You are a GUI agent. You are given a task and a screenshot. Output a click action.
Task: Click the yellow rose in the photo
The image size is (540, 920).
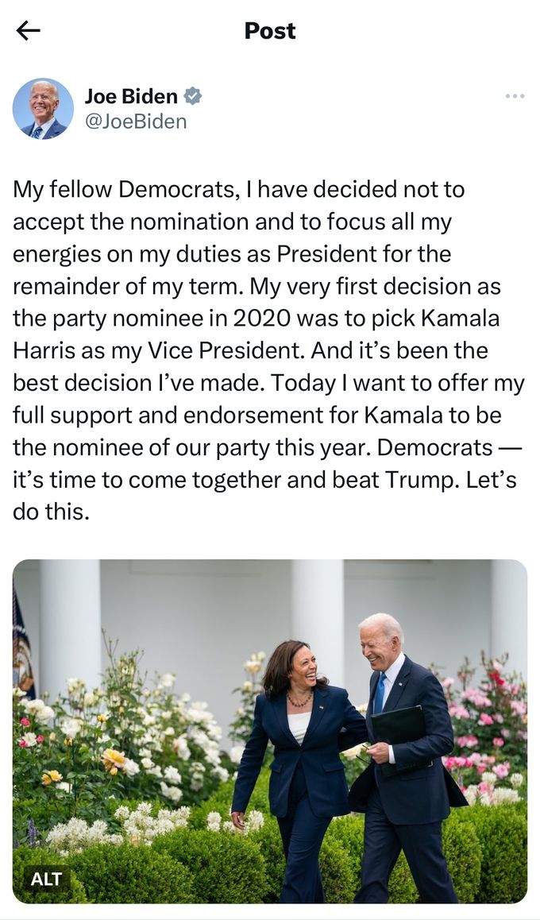[x=113, y=760]
